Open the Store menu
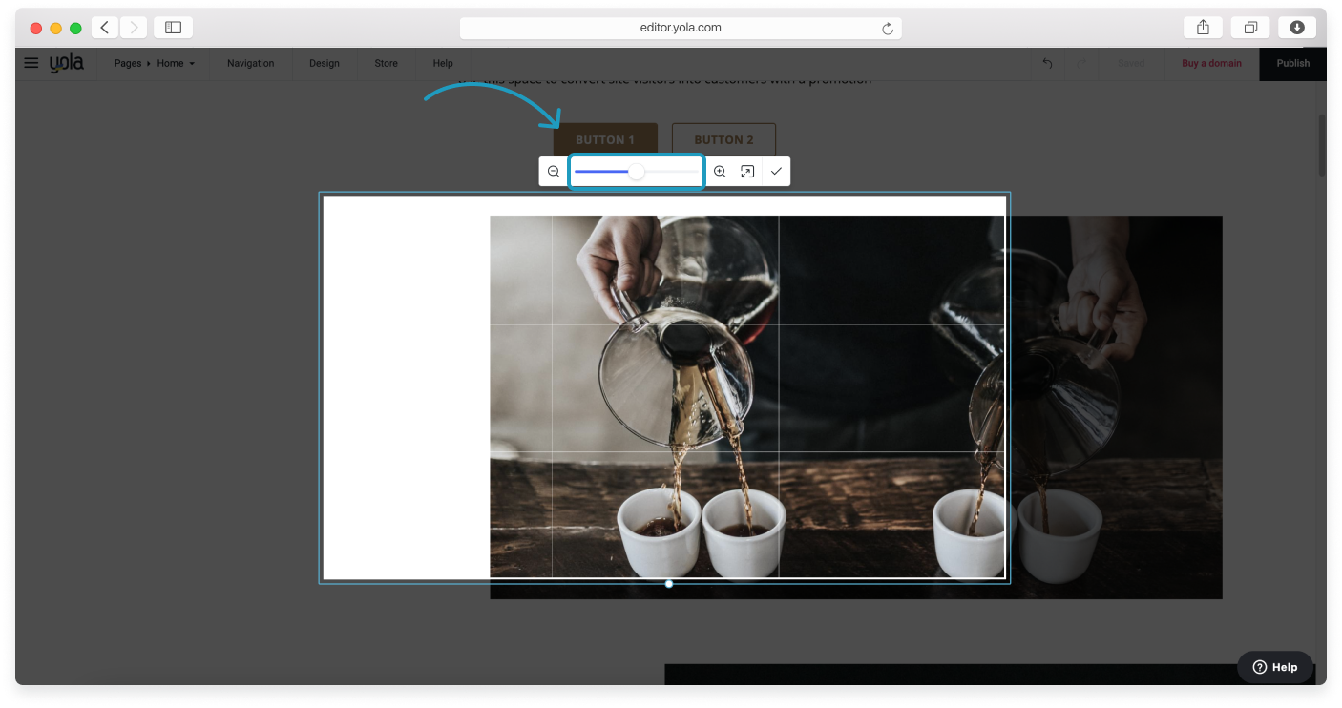Screen dimensions: 1342x708 (386, 64)
